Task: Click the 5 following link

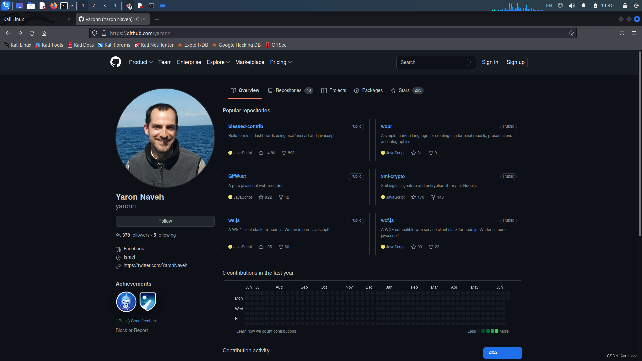Action: (165, 235)
